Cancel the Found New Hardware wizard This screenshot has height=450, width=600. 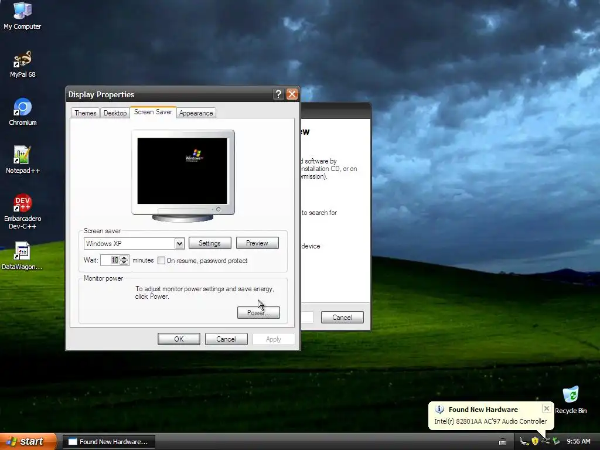342,317
